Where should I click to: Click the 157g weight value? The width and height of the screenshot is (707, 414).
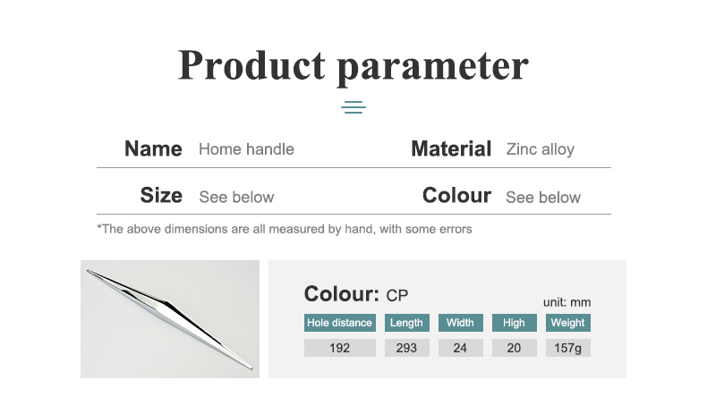point(567,348)
